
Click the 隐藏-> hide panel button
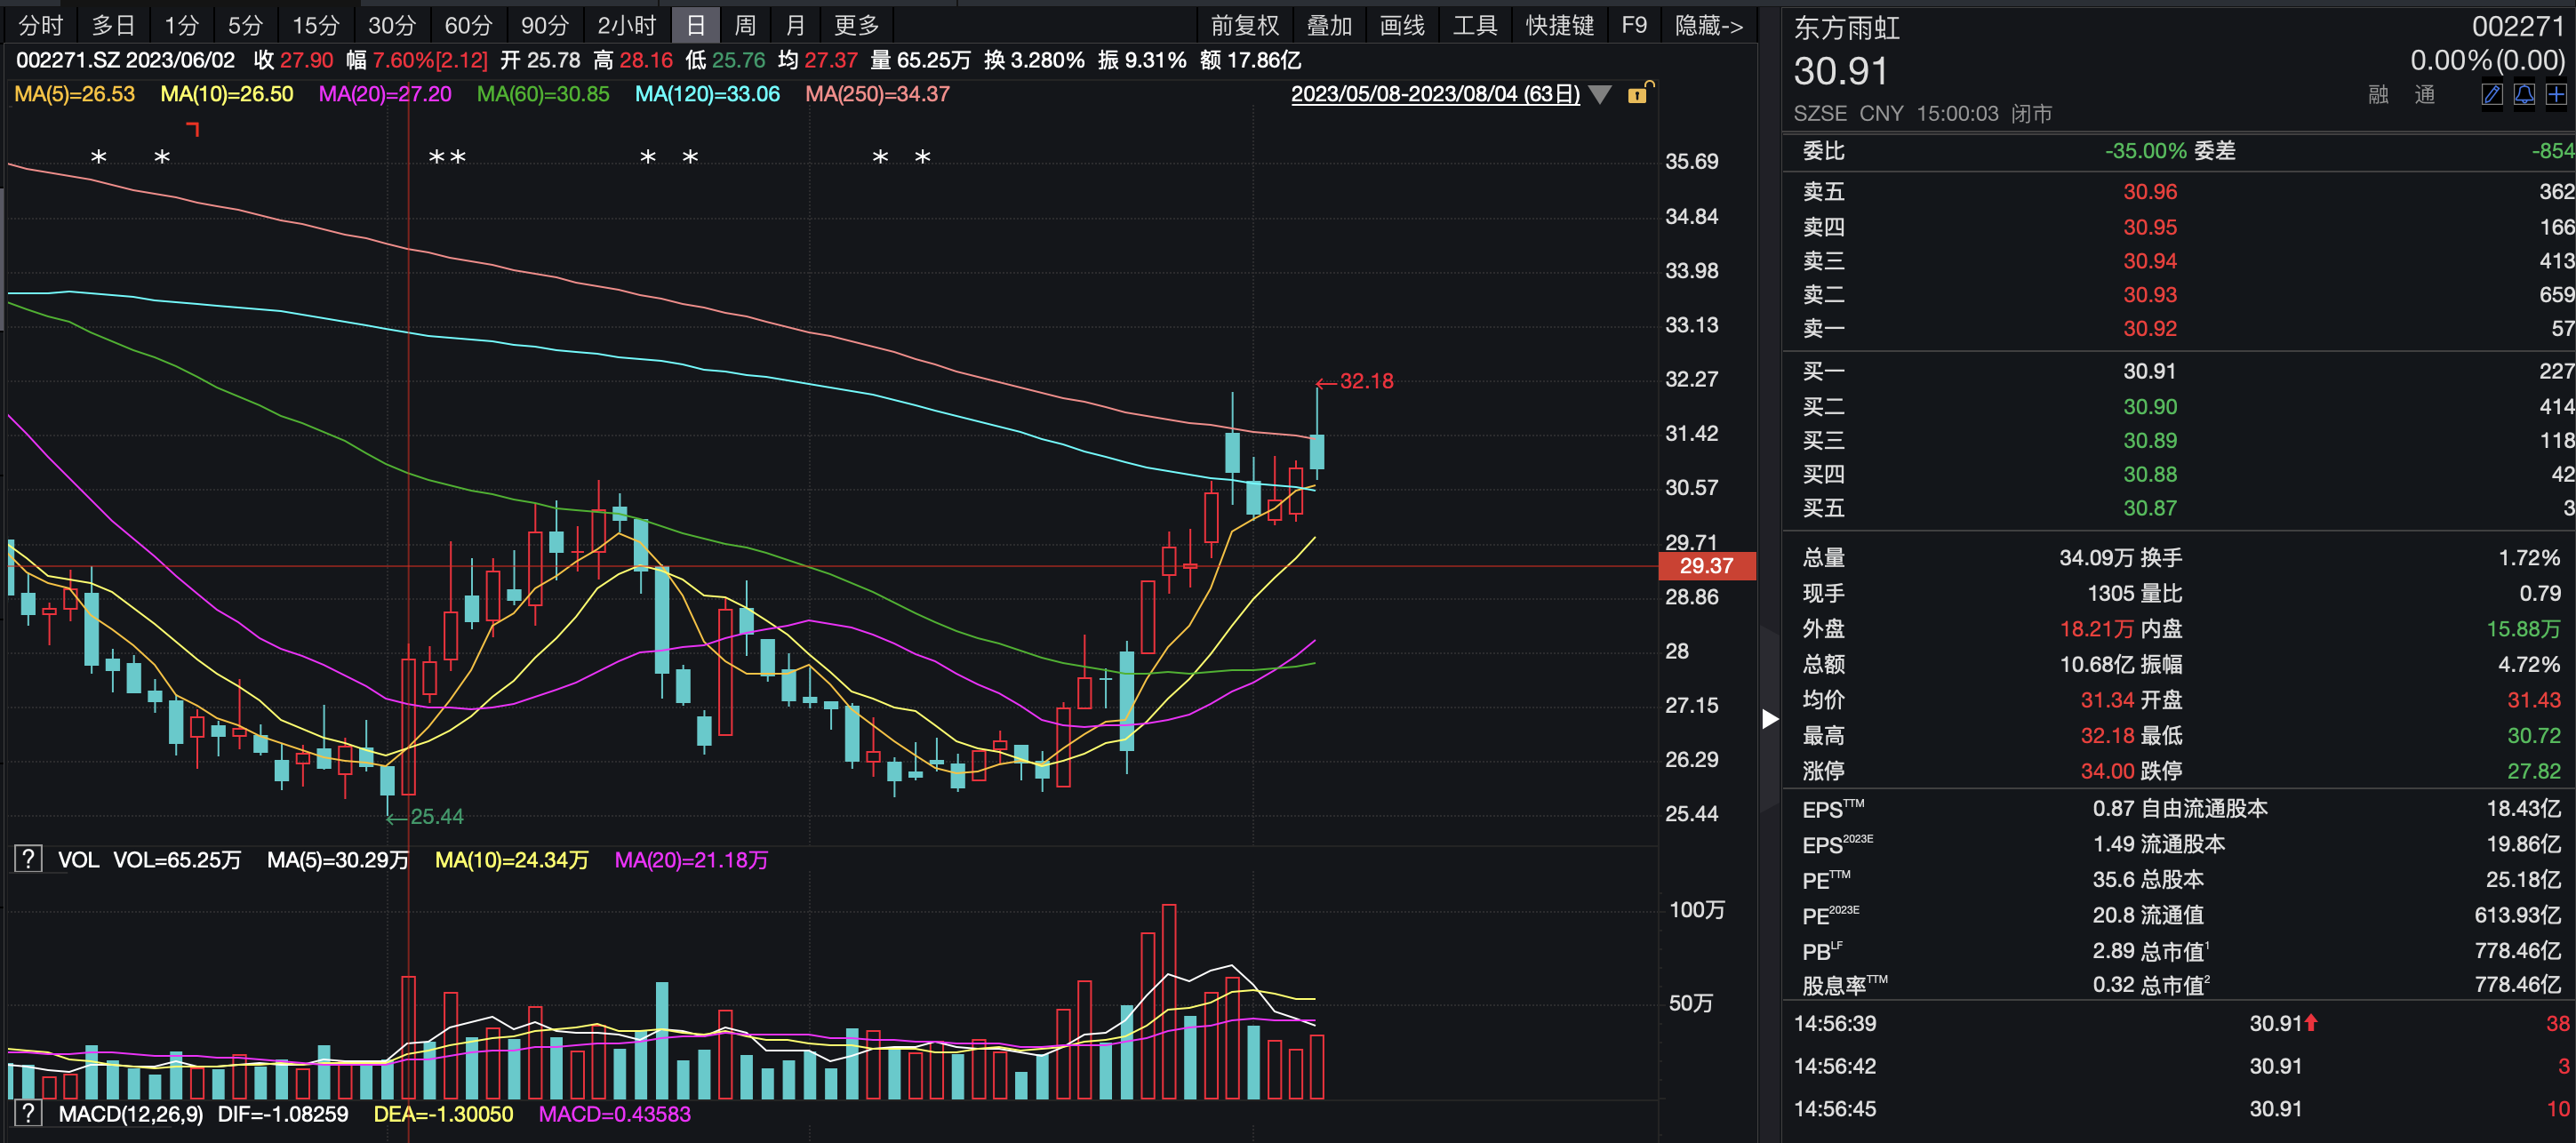[x=1708, y=25]
